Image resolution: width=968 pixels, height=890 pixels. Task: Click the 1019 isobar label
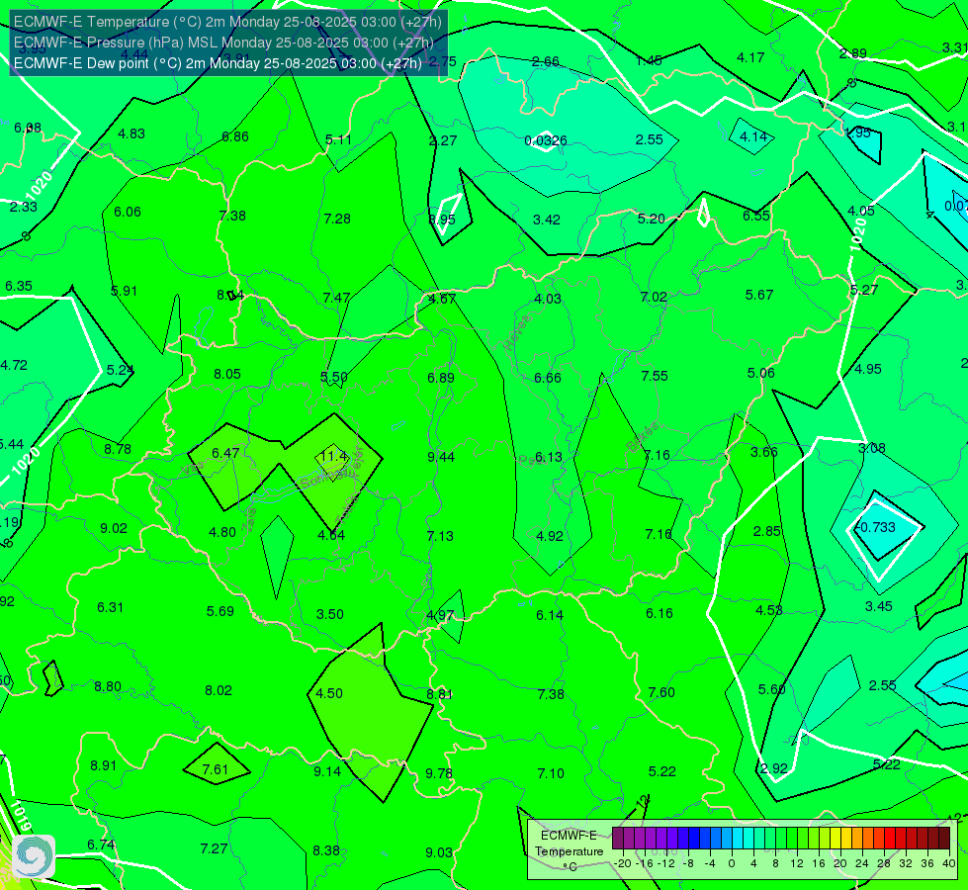pos(22,817)
